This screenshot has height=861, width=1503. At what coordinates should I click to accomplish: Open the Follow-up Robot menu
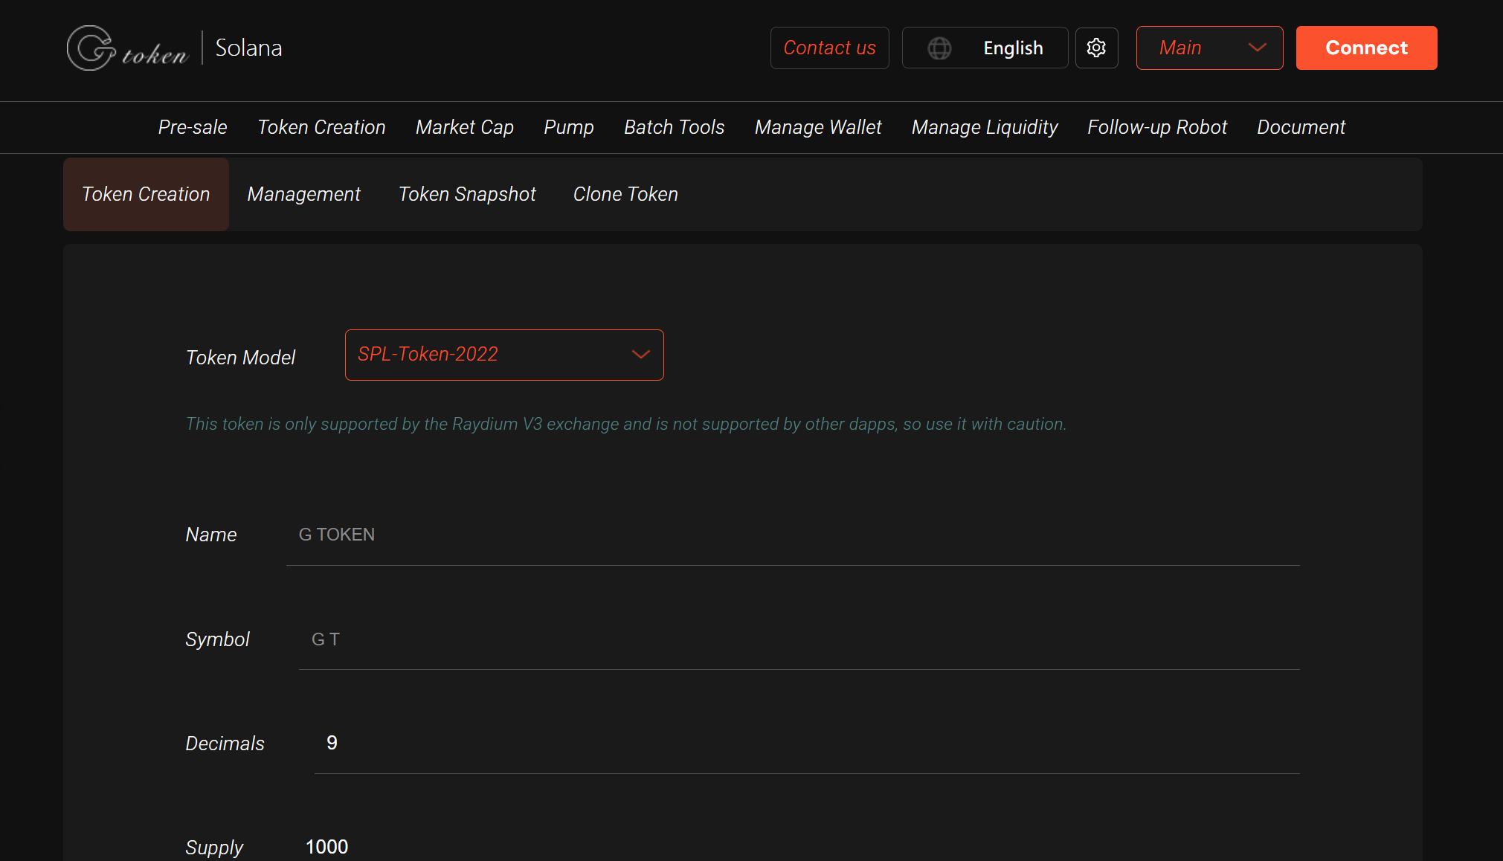point(1156,127)
